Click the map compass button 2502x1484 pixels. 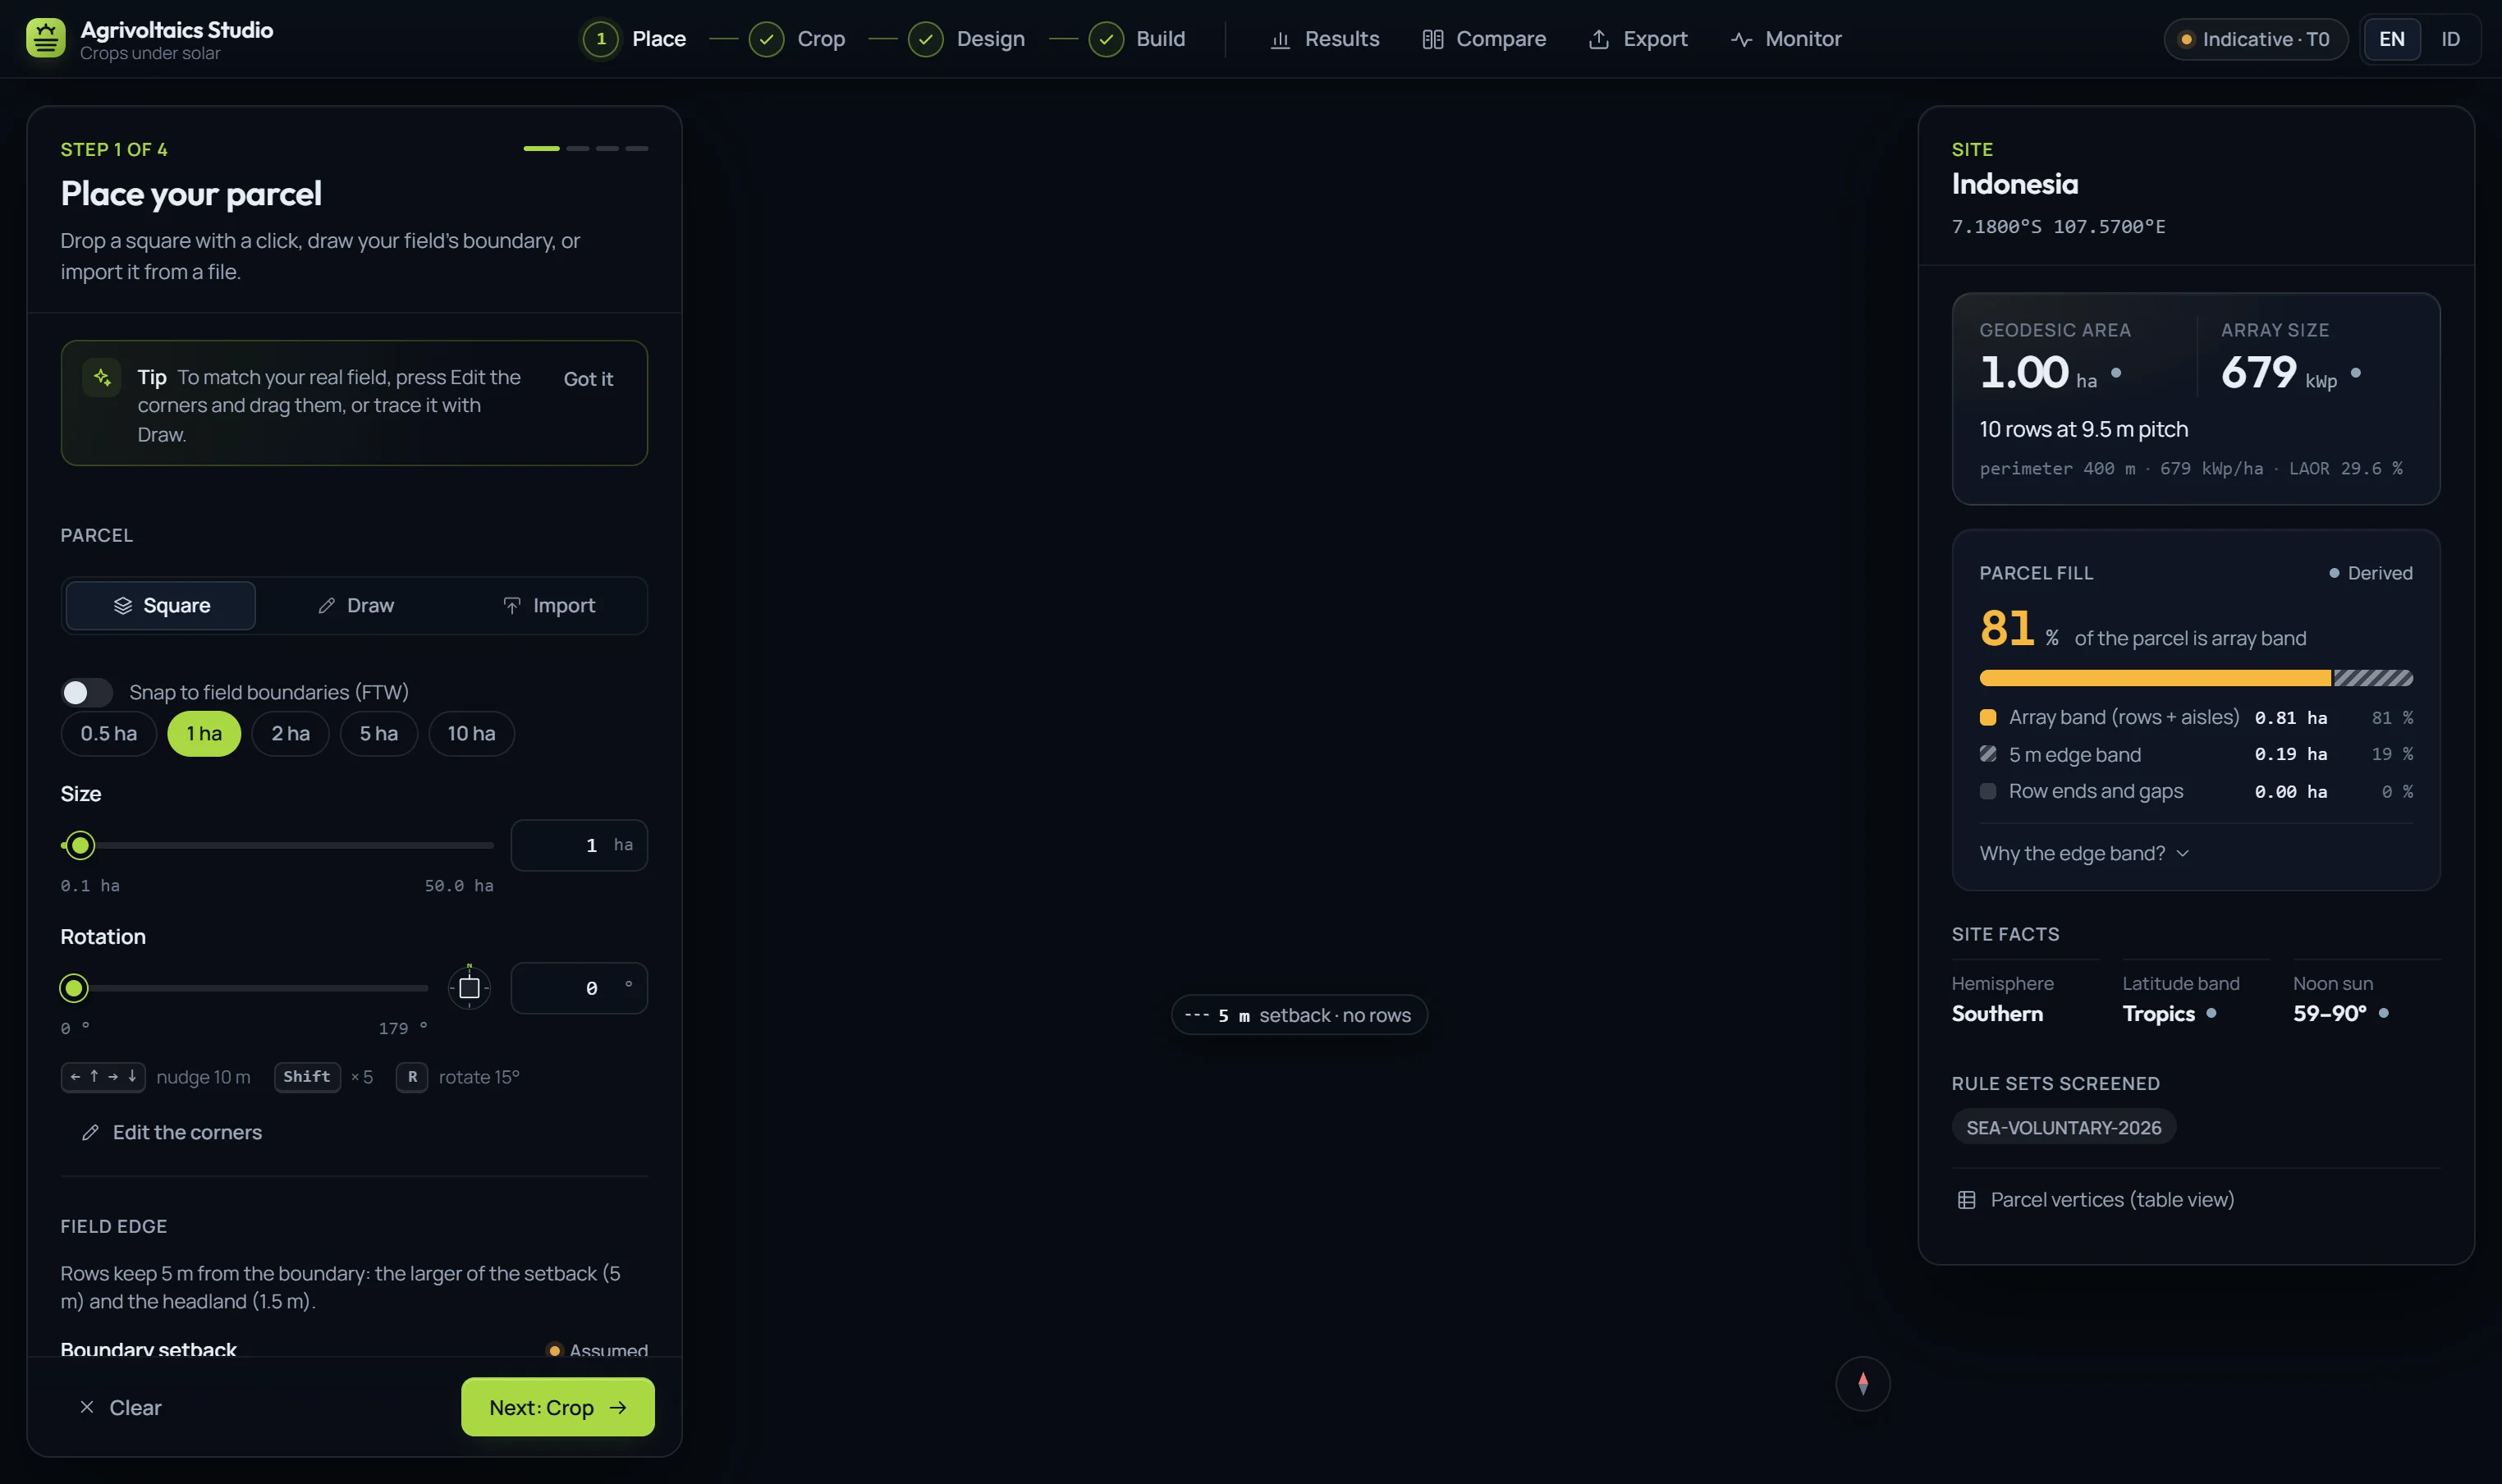point(1863,1383)
